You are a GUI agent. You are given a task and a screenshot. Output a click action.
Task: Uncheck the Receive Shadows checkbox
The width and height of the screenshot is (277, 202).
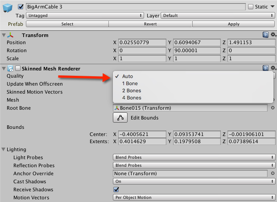pos(116,190)
